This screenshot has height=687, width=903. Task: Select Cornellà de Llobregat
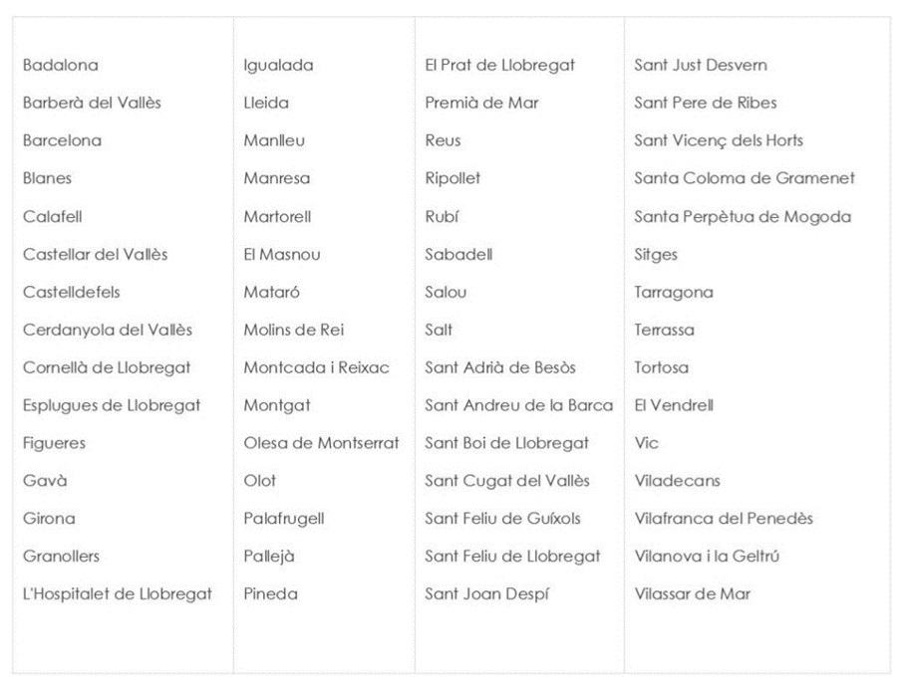click(x=107, y=367)
